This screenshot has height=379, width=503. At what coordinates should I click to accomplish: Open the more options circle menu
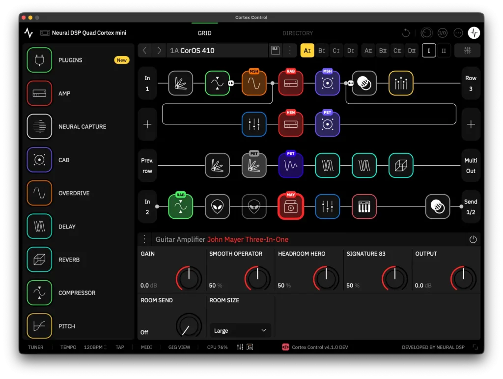[458, 33]
